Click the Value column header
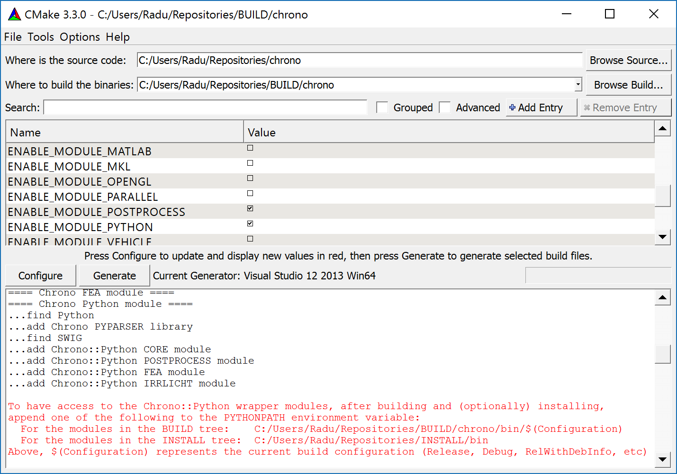This screenshot has width=677, height=474. 449,132
